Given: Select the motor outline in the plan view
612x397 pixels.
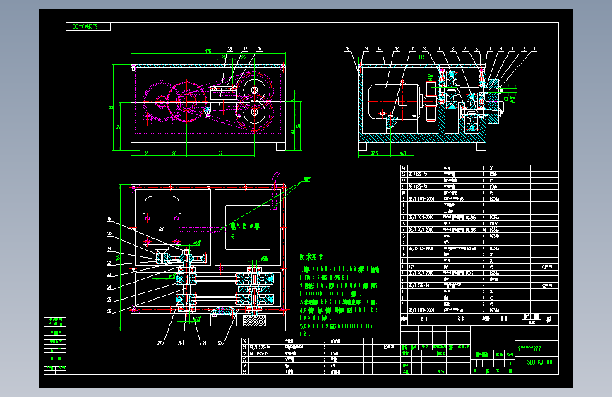Looking at the screenshot, I should click(162, 222).
